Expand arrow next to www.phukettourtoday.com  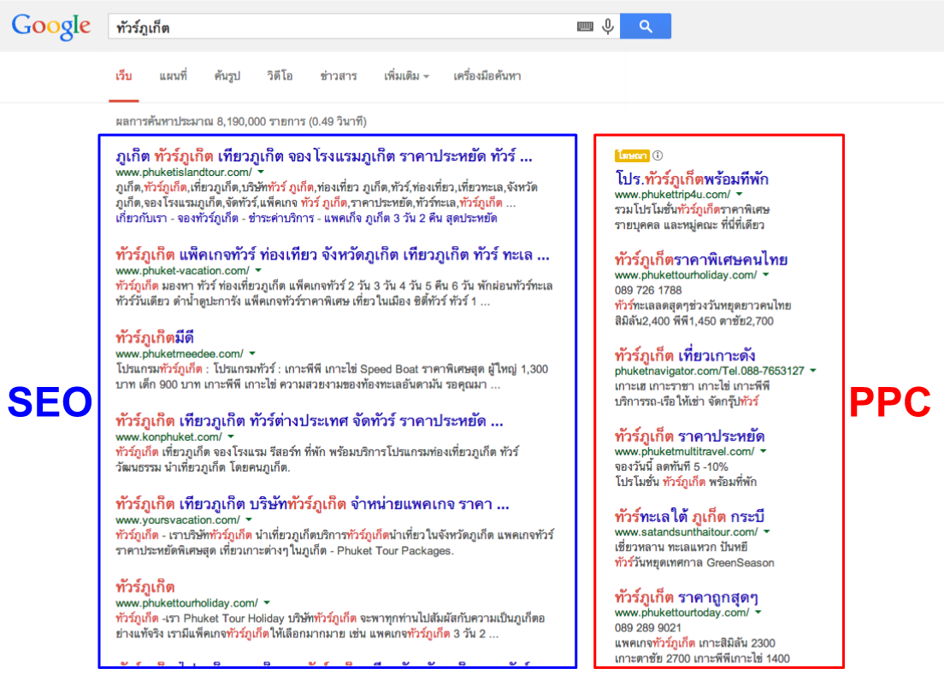point(758,612)
